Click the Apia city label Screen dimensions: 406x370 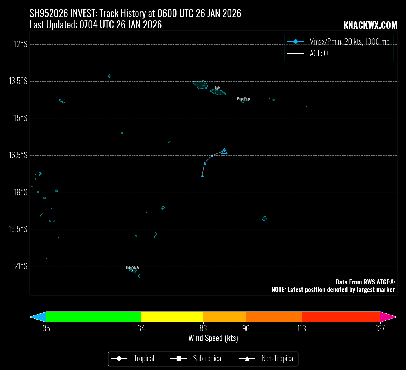pyautogui.click(x=217, y=88)
